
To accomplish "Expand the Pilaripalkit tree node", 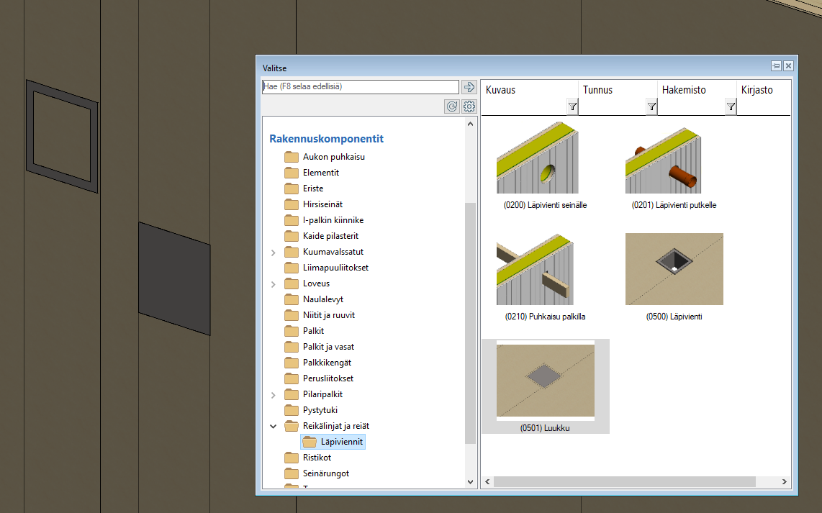I will pyautogui.click(x=274, y=395).
